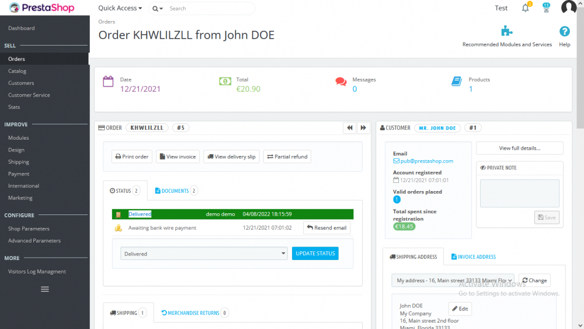The image size is (584, 329).
Task: Switch to the Documents tab
Action: pos(176,191)
